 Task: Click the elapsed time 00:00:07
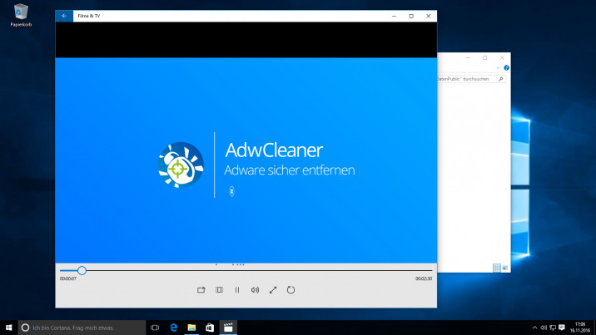pyautogui.click(x=68, y=278)
